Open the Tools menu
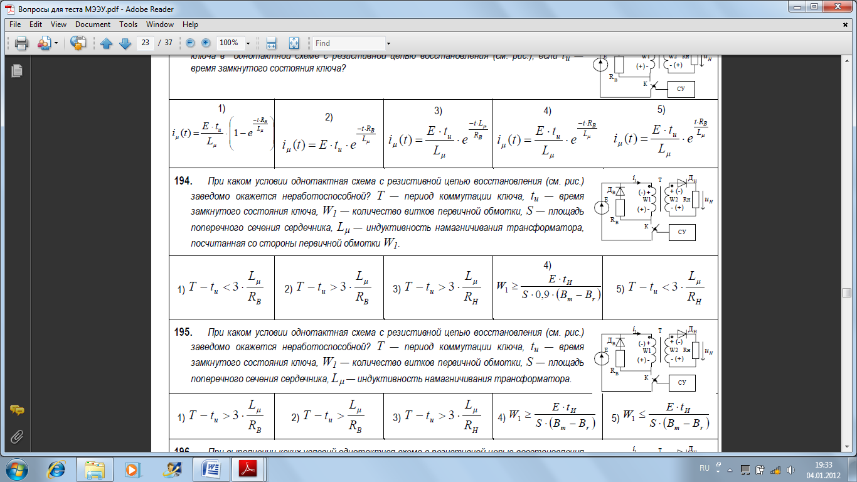Image resolution: width=857 pixels, height=482 pixels. pyautogui.click(x=129, y=24)
